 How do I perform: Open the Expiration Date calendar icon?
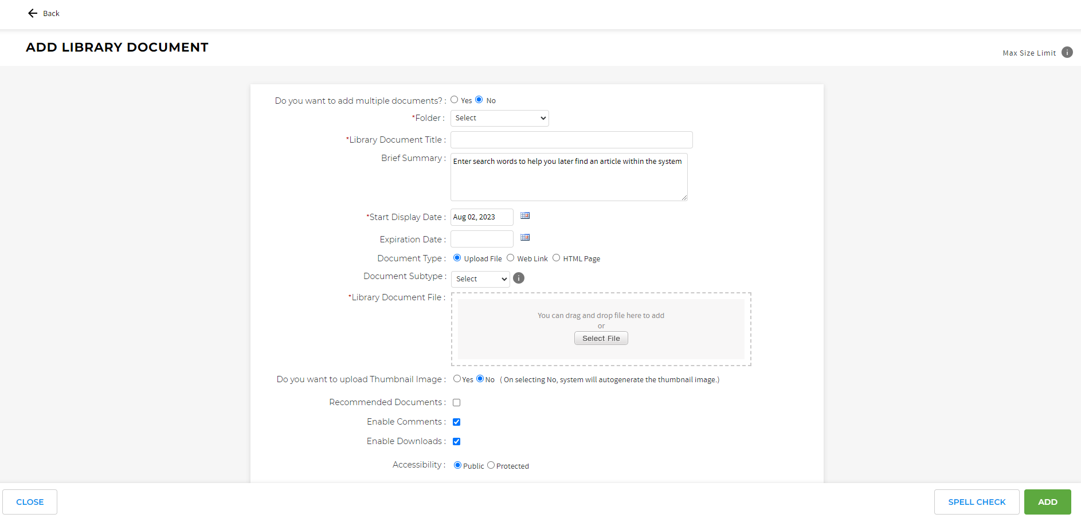click(x=524, y=238)
